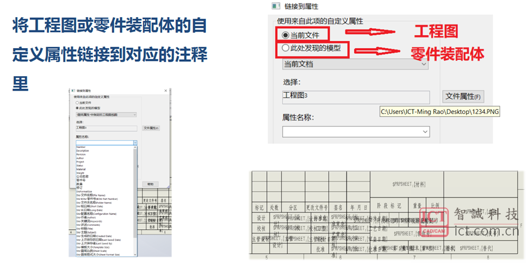
Task: Click the 工程图3 selection field in large dialog
Action: [355, 96]
